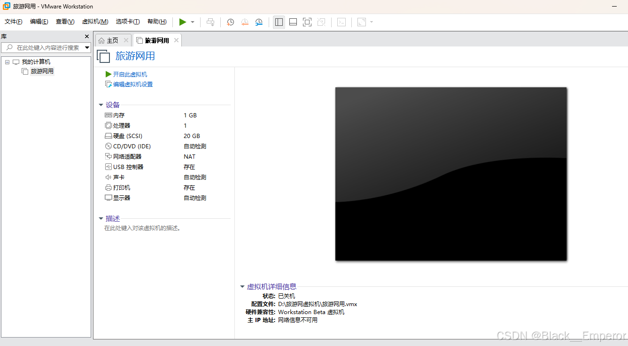This screenshot has width=628, height=346.
Task: Click the NAT network adapter value
Action: tap(189, 157)
